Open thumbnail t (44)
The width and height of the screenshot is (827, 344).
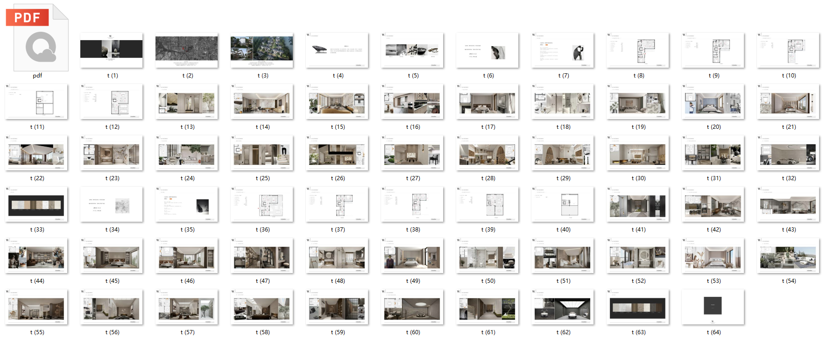click(x=36, y=256)
